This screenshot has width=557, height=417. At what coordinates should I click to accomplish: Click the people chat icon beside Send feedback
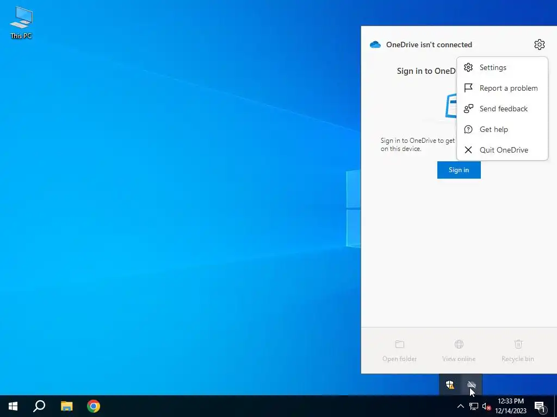[468, 109]
